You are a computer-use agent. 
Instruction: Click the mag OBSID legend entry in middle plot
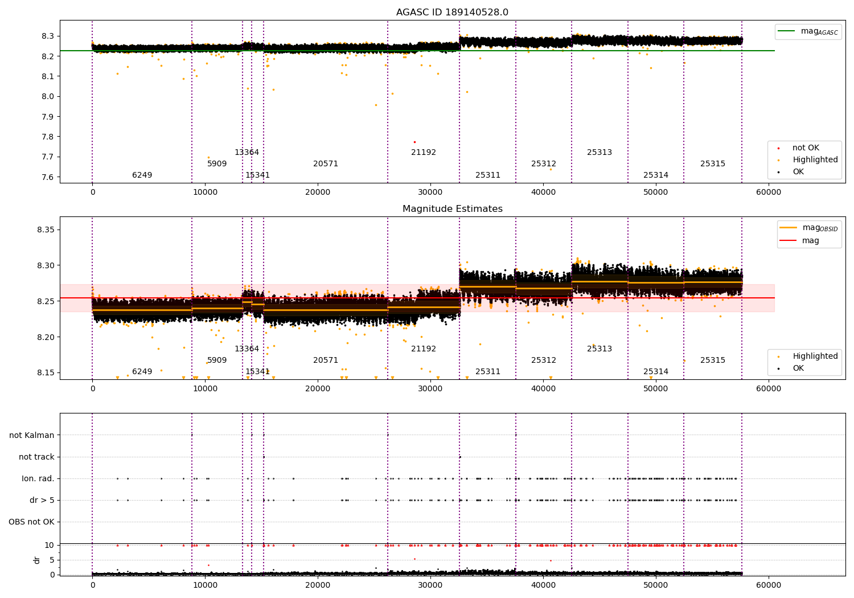point(809,228)
